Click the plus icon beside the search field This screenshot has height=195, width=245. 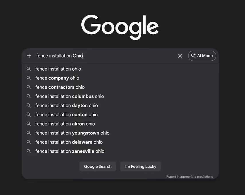tap(29, 56)
